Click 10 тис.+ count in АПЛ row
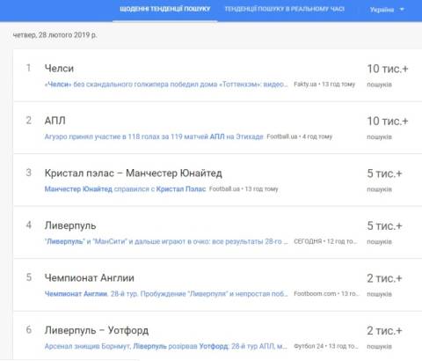Screen dimensions: 422x361 pos(388,122)
